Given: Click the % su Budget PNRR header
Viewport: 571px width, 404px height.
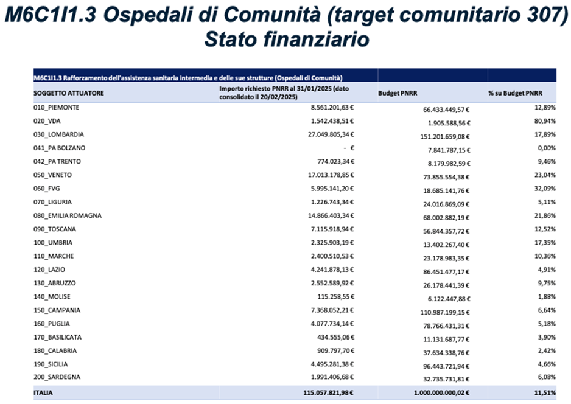Looking at the screenshot, I should [514, 92].
